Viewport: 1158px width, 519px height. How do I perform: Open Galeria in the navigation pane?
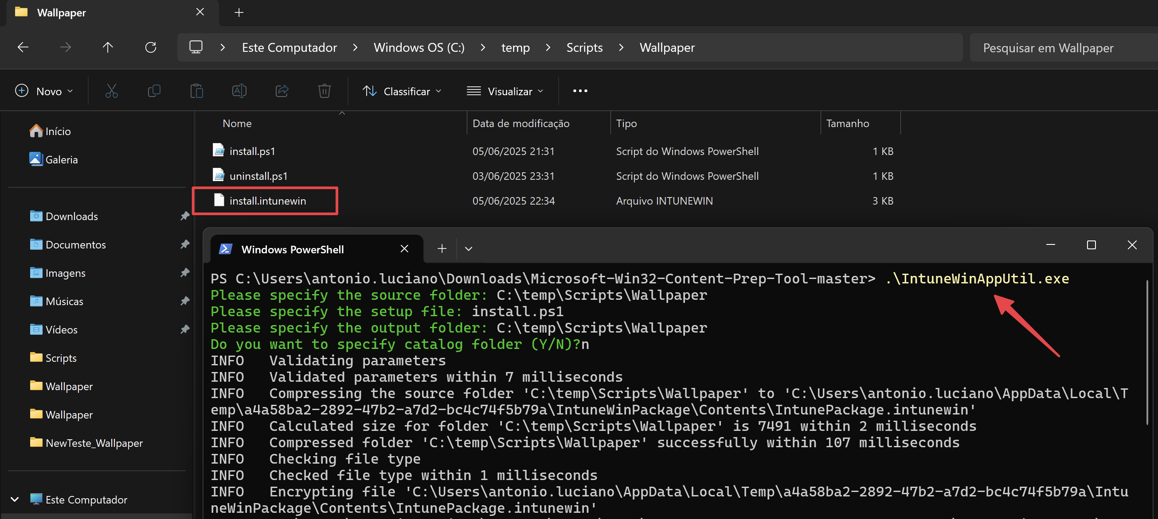[54, 159]
